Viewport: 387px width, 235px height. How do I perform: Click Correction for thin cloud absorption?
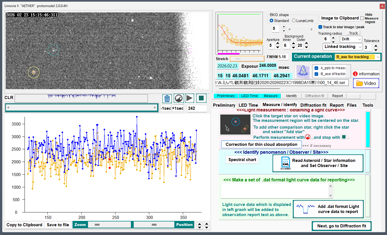tap(261, 144)
